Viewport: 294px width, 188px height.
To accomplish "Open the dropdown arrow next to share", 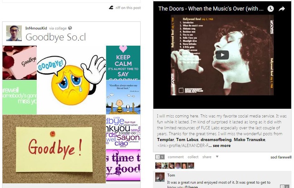I will (217, 157).
